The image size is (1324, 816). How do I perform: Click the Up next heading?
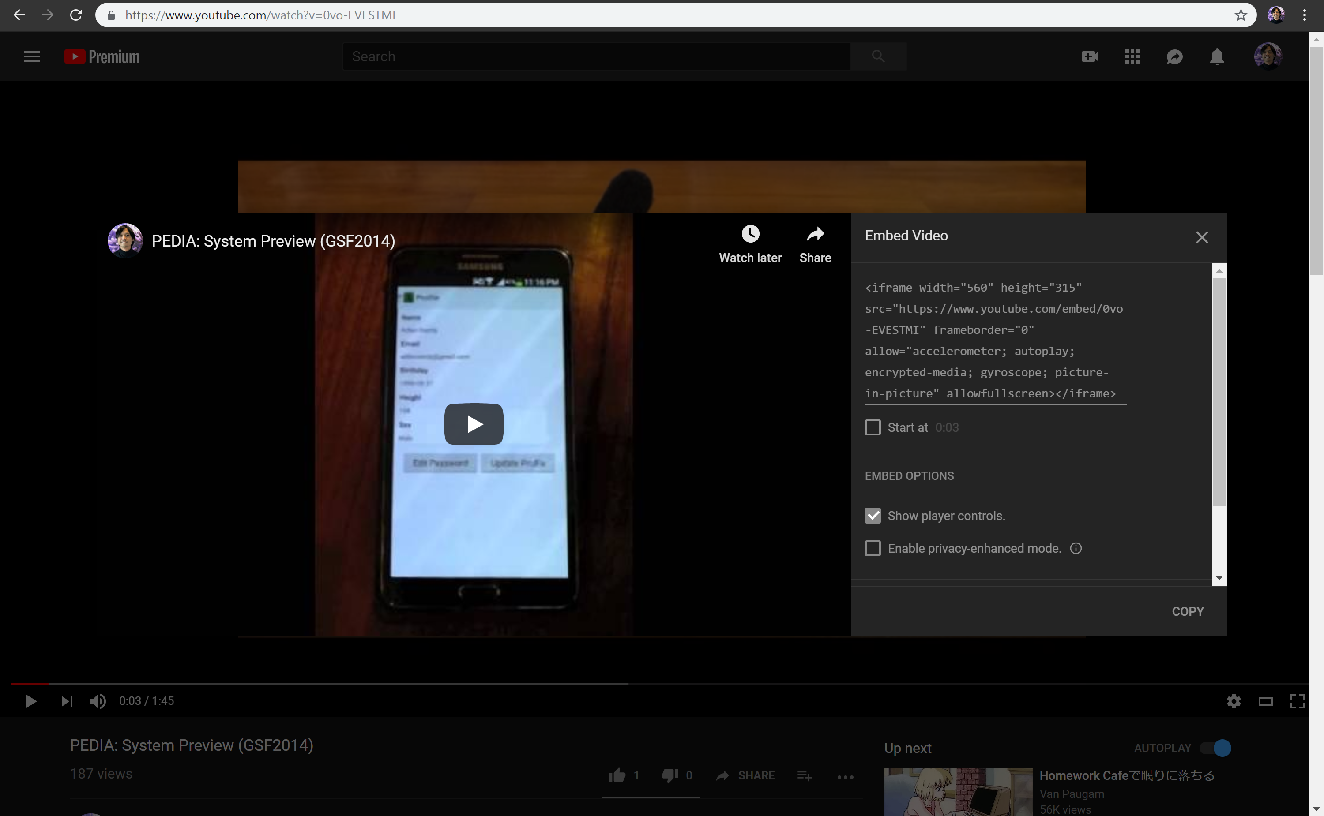coord(908,748)
